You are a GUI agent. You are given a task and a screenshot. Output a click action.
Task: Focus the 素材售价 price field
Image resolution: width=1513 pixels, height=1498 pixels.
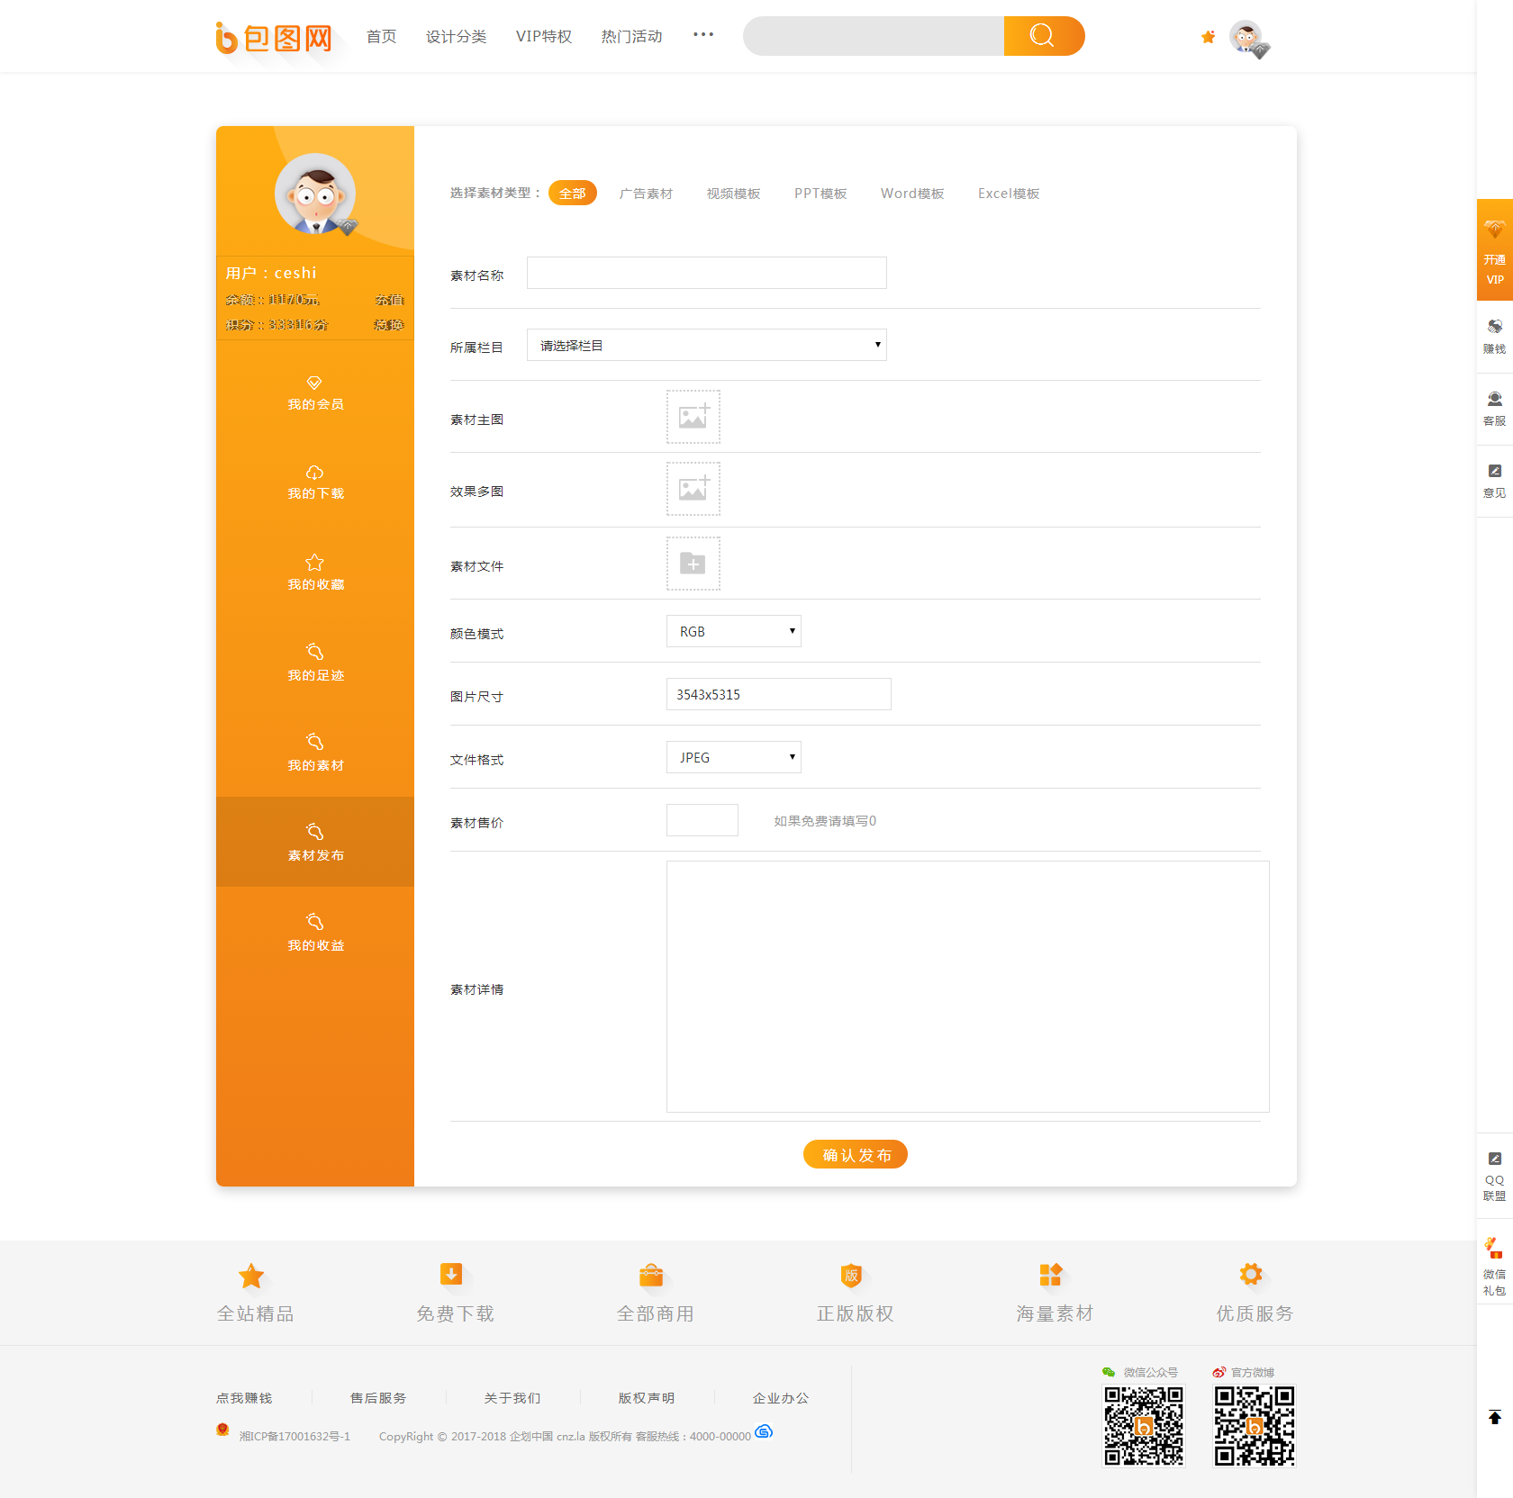(x=702, y=820)
